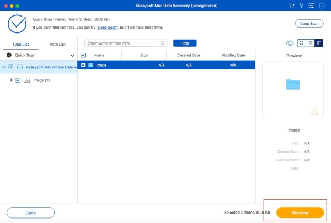
Task: Click the search magnifier in the field
Action: 162,43
